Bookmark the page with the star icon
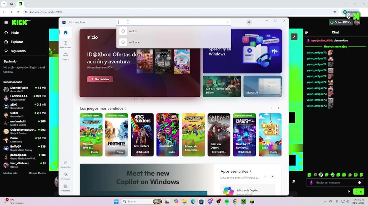The width and height of the screenshot is (368, 206). coord(335,12)
